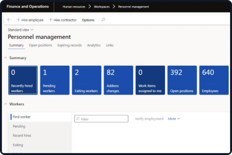Screen dimensions: 232x155
Task: Switch to the Summary tab
Action: coord(16,45)
